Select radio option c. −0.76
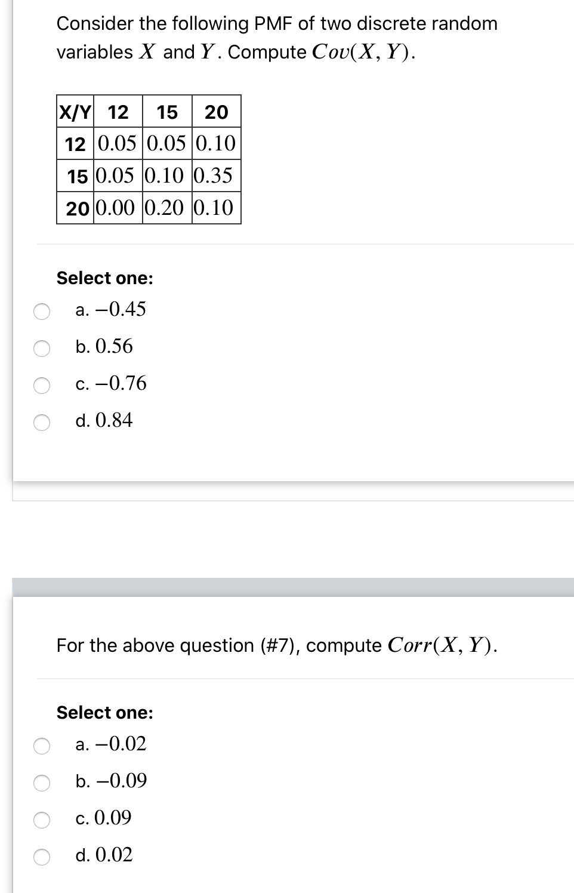 pos(42,385)
